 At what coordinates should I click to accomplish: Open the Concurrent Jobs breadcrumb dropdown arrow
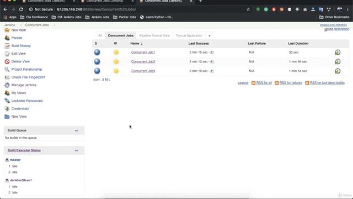click(x=54, y=25)
